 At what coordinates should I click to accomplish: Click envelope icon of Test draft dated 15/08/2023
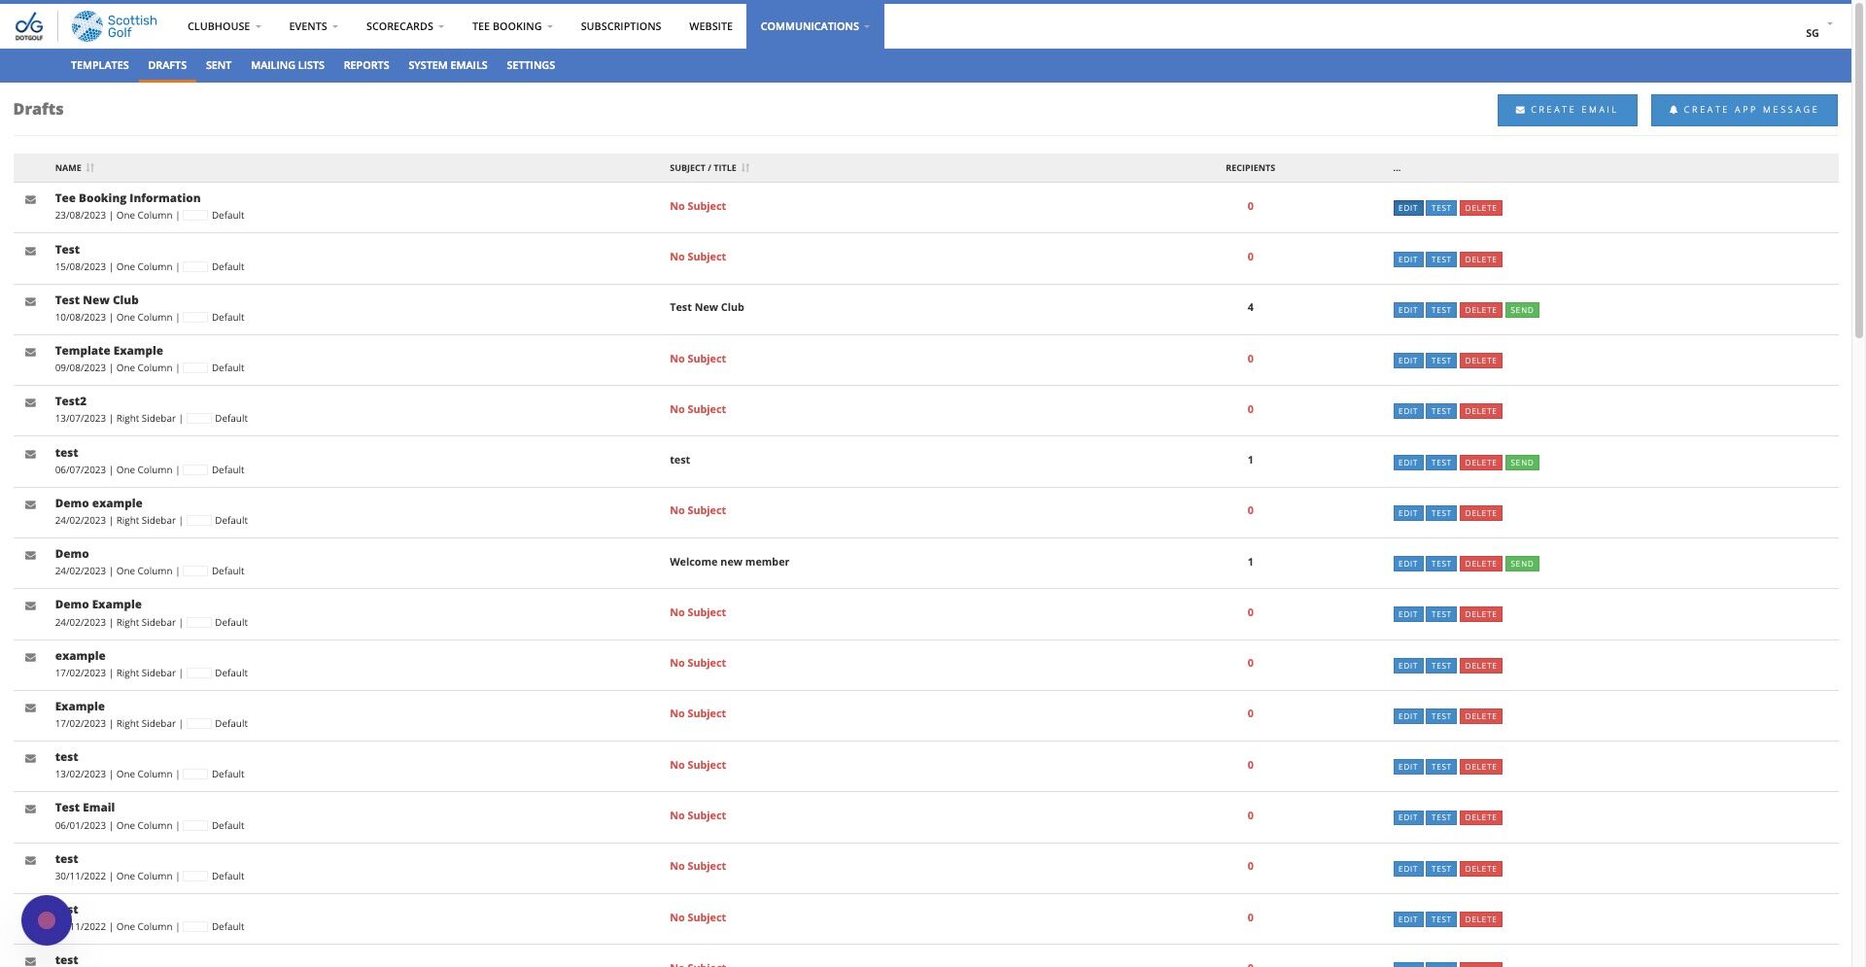[x=31, y=252]
